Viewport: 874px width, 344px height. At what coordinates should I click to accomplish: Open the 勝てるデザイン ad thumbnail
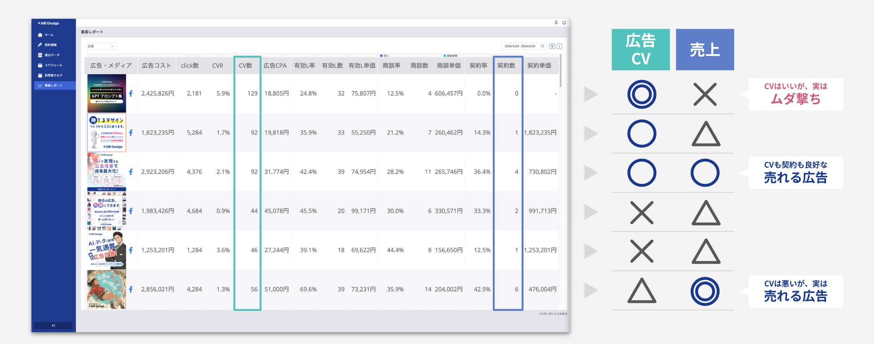107,133
